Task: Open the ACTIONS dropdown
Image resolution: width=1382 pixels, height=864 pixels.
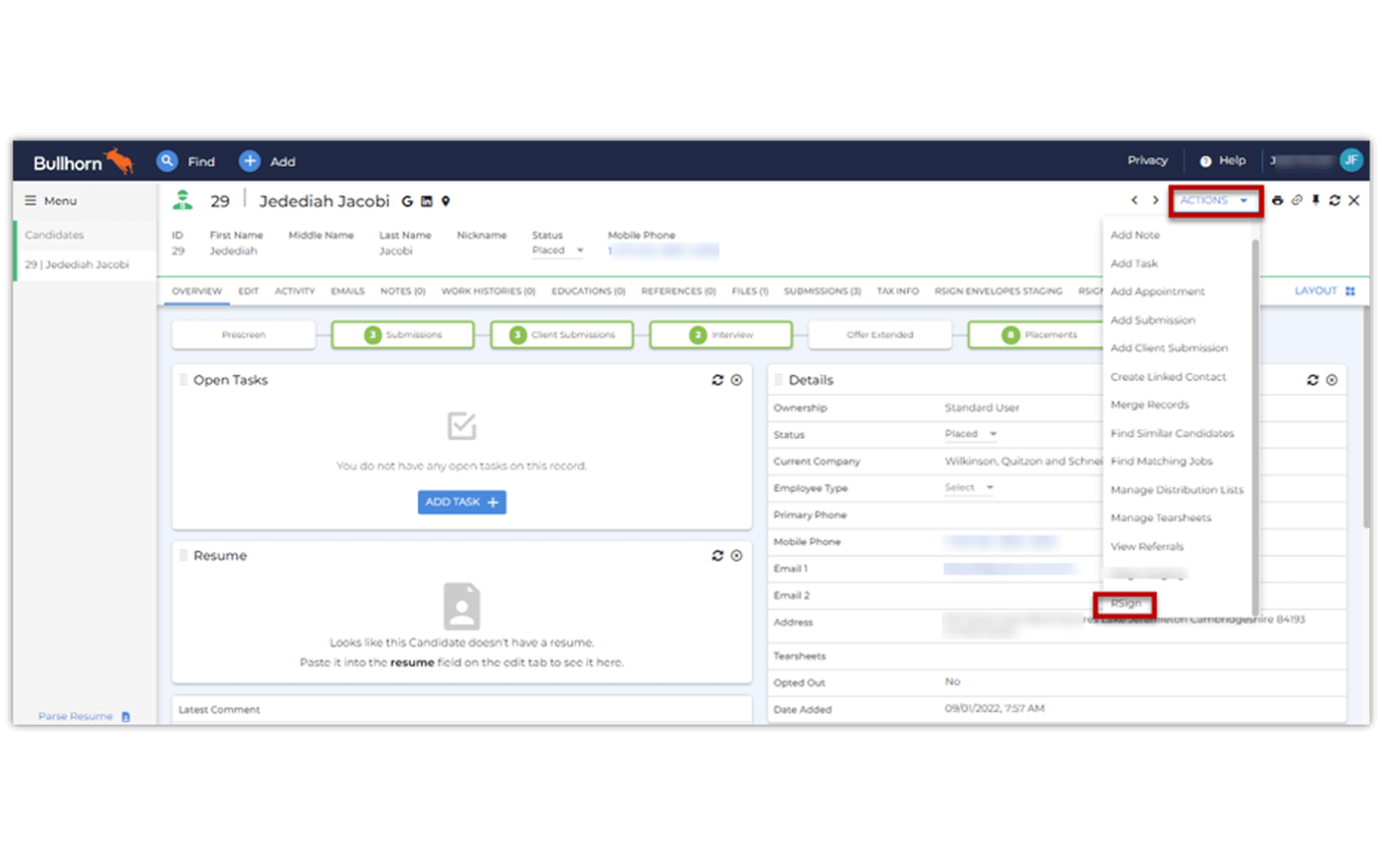Action: (1214, 200)
